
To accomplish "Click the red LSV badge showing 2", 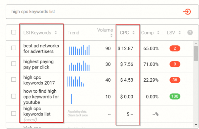I will point(175,48).
